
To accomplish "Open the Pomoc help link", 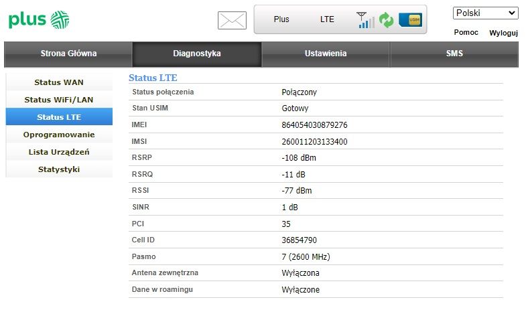I will coord(466,33).
